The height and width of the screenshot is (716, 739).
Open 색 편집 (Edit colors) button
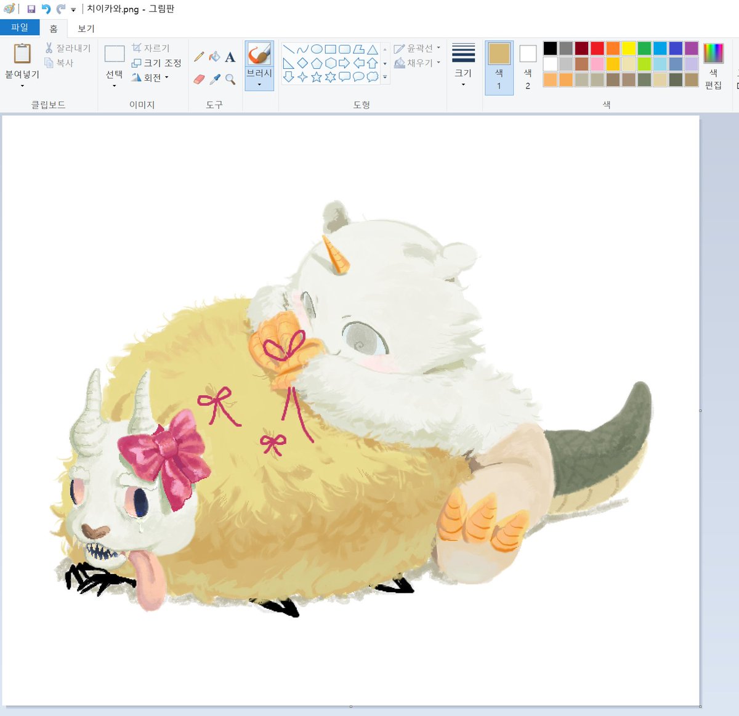coord(713,66)
